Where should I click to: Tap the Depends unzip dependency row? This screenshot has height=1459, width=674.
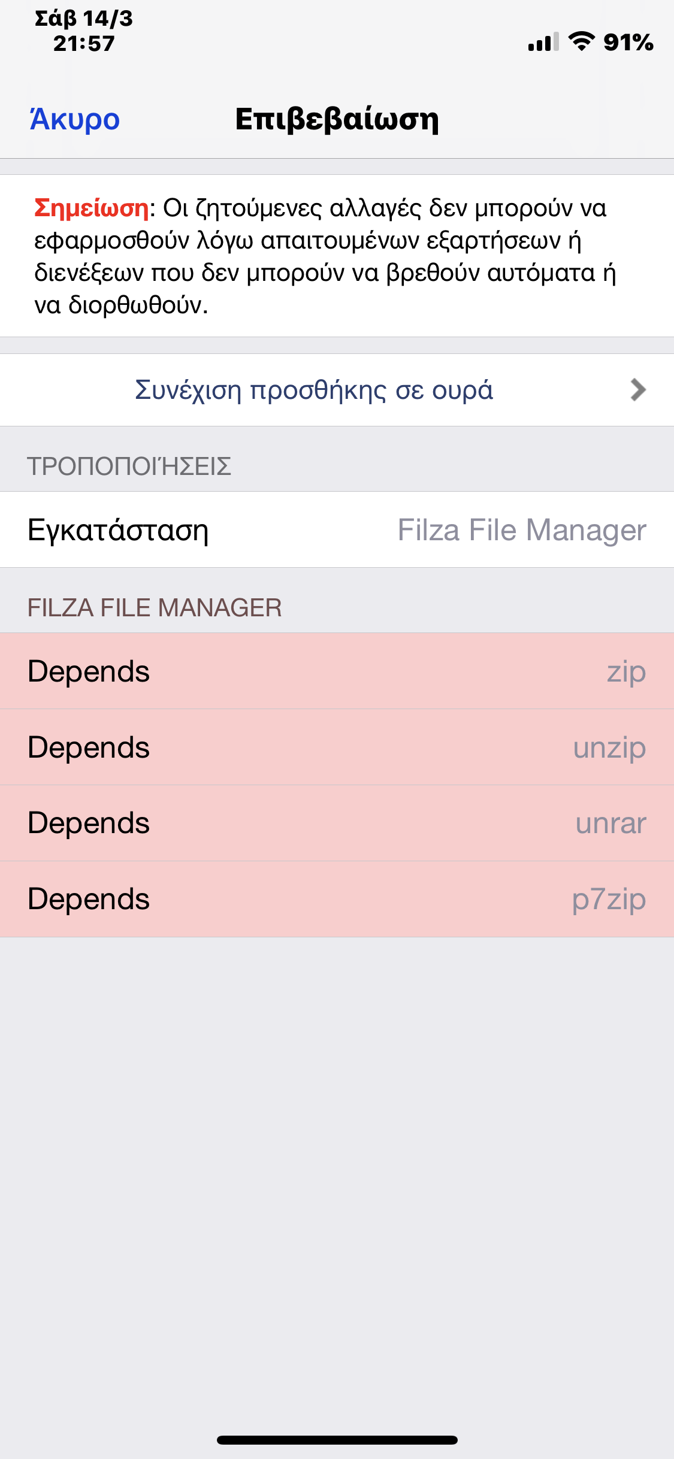click(x=337, y=747)
